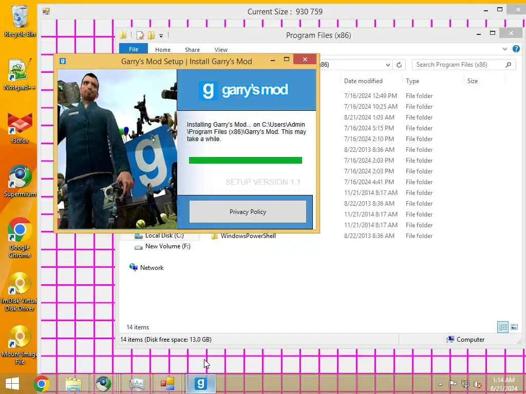Click the small g icon in setup title bar

pos(62,61)
